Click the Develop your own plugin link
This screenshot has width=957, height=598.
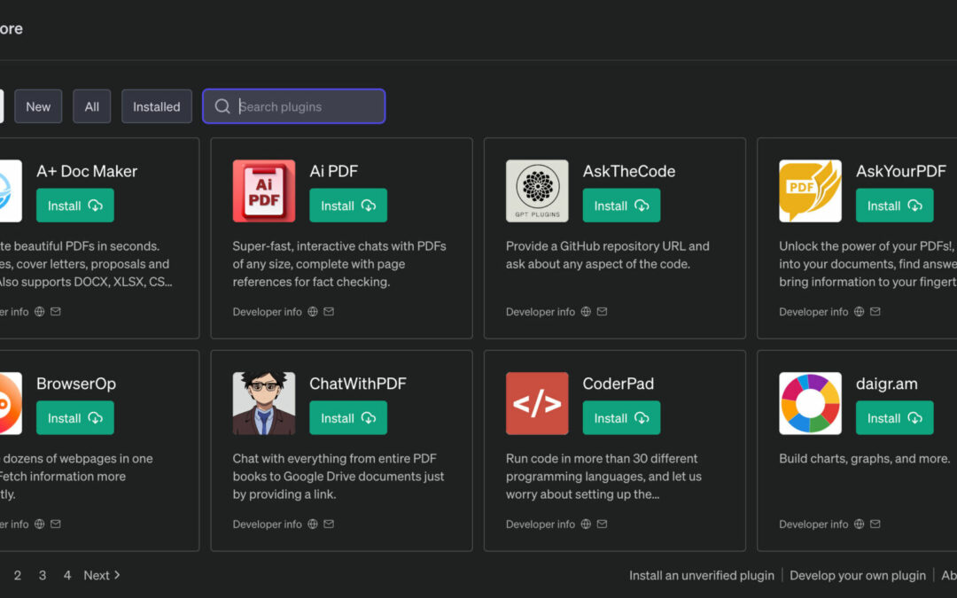point(857,575)
